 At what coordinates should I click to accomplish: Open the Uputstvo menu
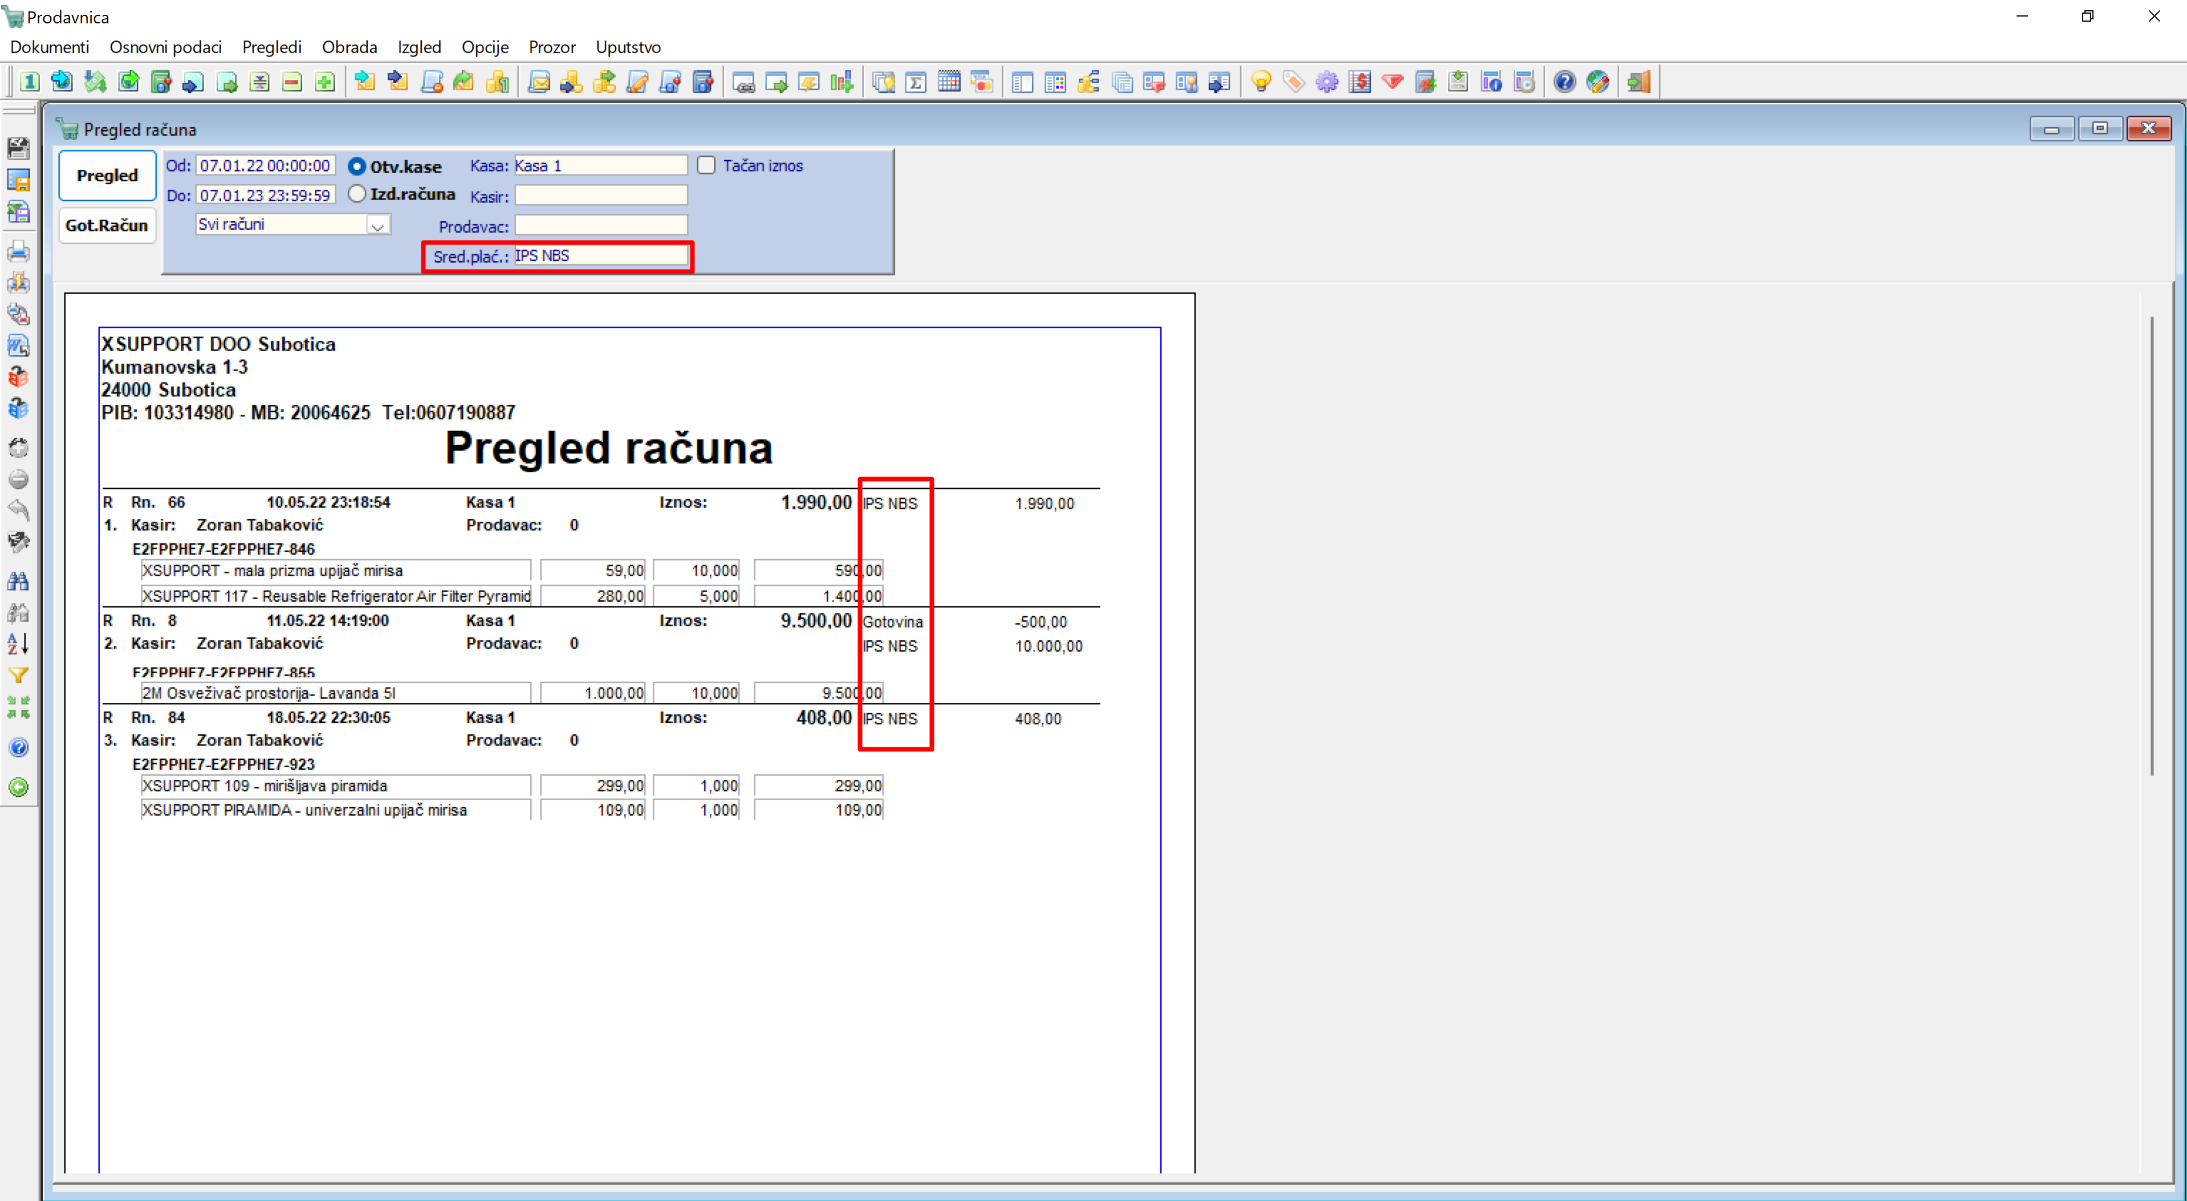pyautogui.click(x=628, y=47)
